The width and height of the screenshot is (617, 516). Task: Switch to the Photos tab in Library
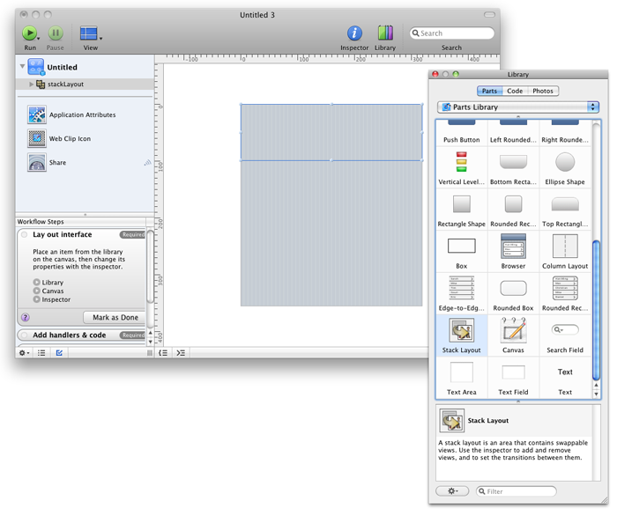(543, 91)
